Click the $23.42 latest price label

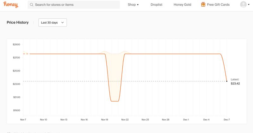tap(235, 84)
